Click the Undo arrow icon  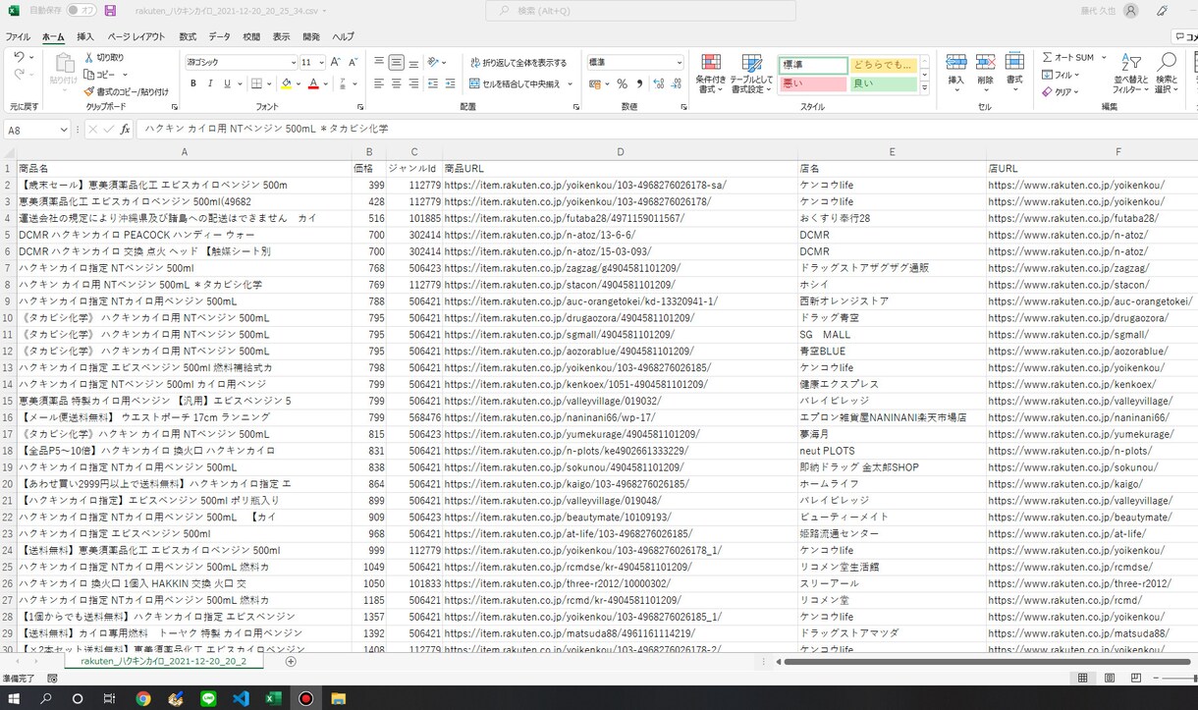click(19, 58)
